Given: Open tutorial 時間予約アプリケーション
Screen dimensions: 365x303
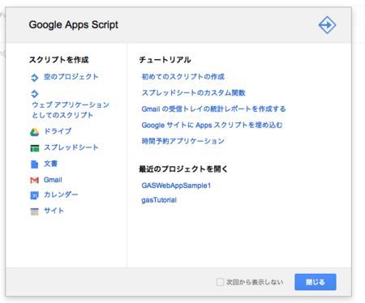Looking at the screenshot, I should tap(182, 141).
